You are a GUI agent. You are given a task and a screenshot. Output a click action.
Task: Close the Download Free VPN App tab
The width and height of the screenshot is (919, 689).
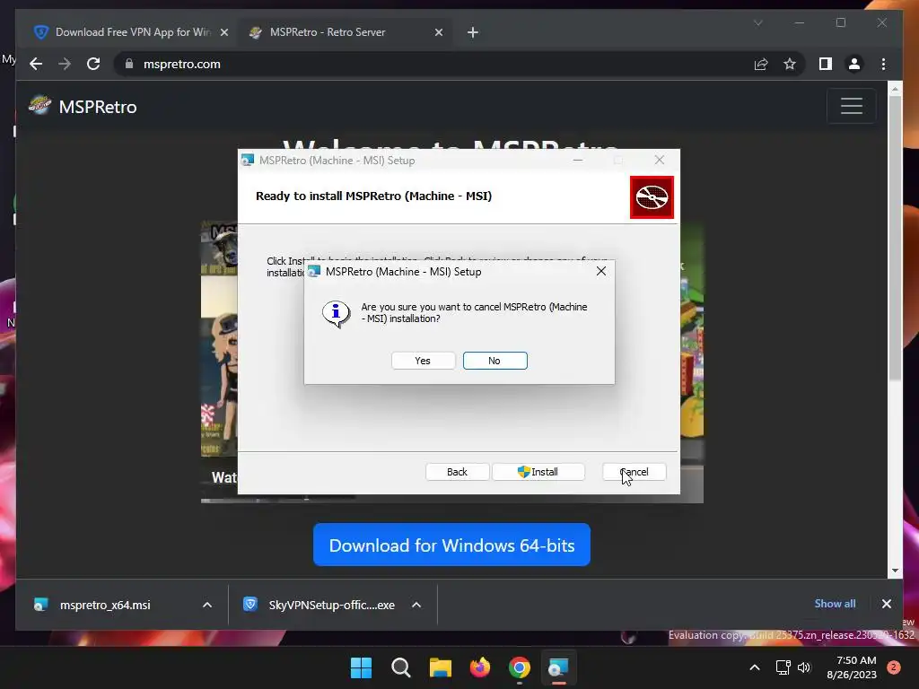(x=223, y=32)
